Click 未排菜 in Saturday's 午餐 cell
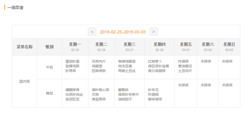The width and height of the screenshot is (251, 116). pos(206,61)
